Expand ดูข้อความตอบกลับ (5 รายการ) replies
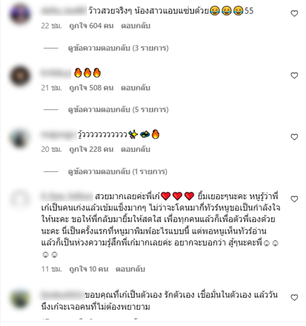This screenshot has height=326, width=306. click(x=118, y=110)
